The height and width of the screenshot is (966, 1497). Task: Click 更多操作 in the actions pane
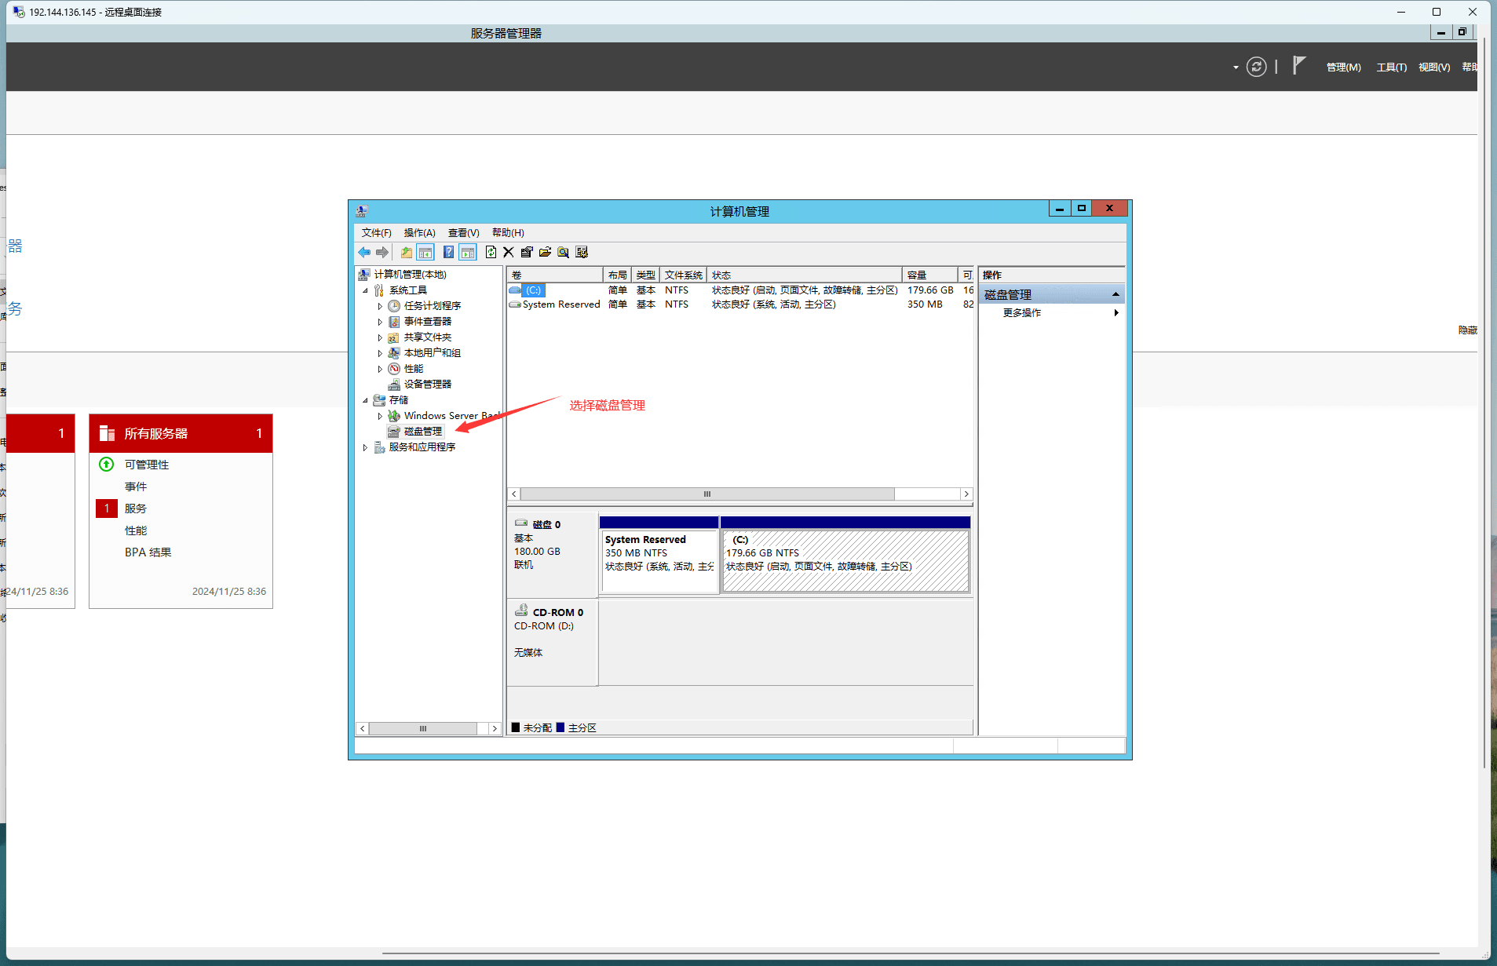pyautogui.click(x=1021, y=313)
